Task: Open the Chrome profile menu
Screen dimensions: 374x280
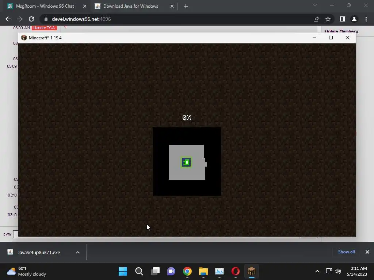Action: coord(354,19)
